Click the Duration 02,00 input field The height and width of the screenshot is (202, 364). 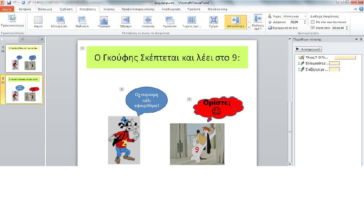pyautogui.click(x=296, y=22)
